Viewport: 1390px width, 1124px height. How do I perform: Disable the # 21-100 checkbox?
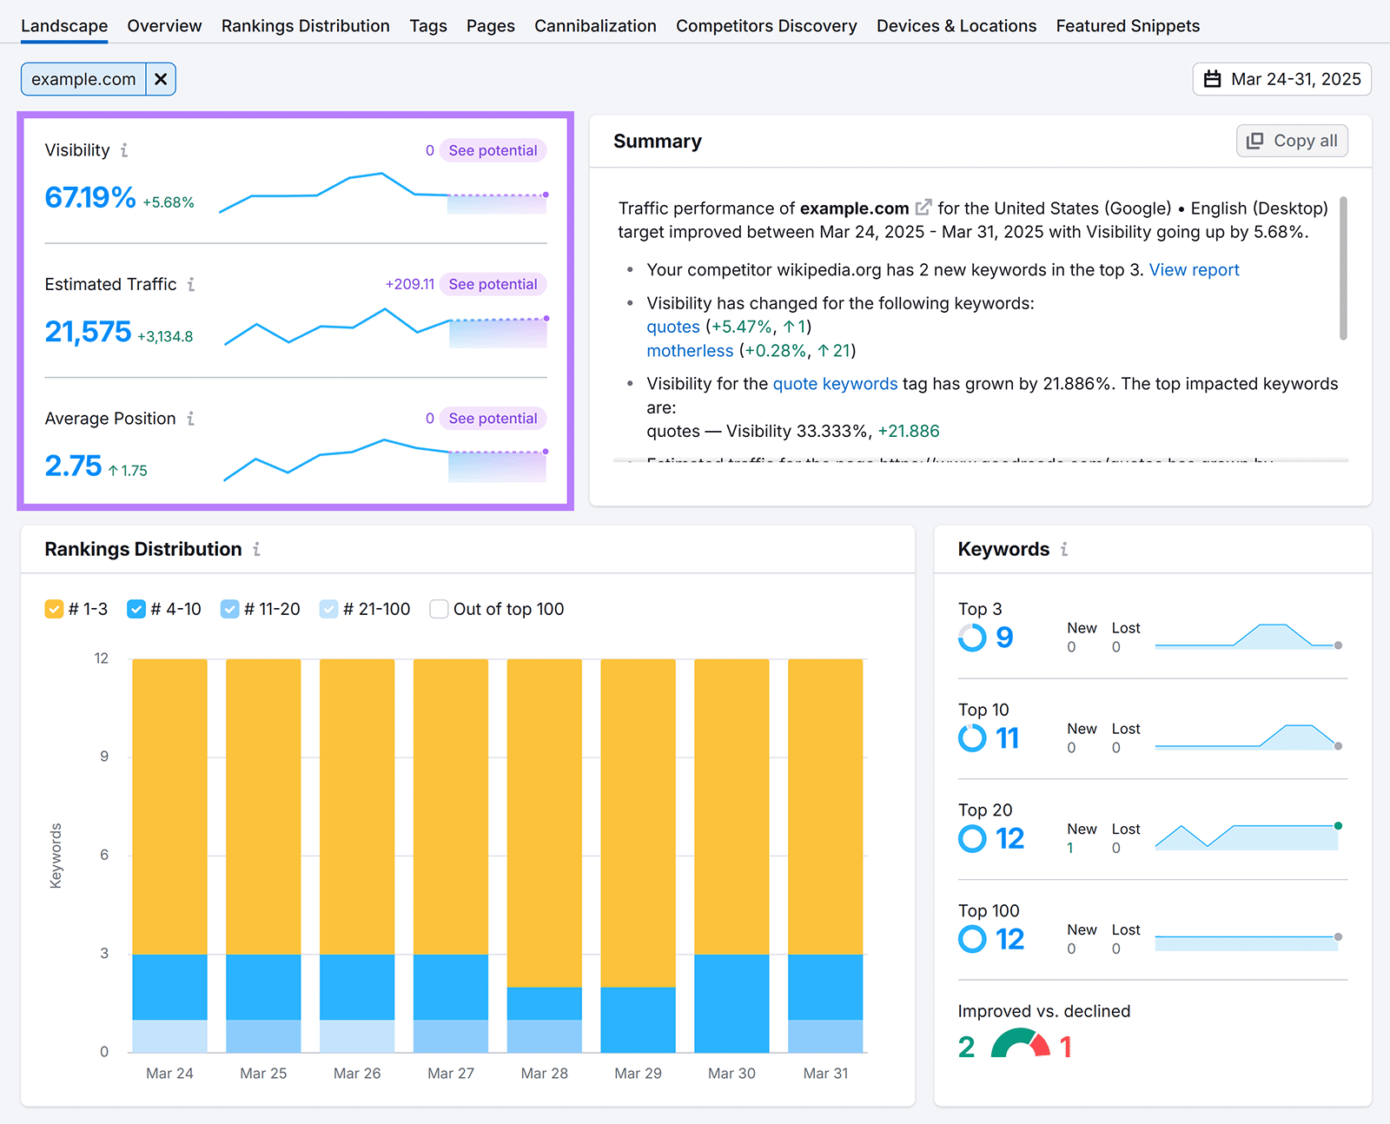(x=328, y=609)
